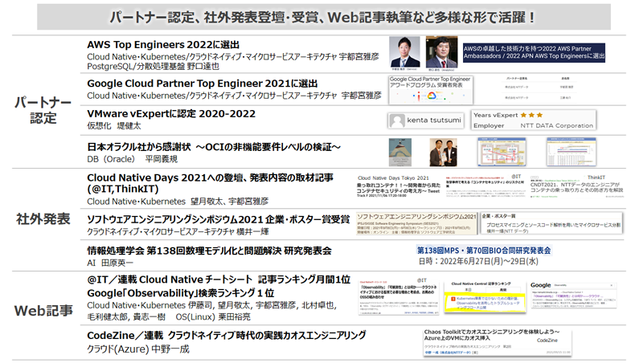Click the slide title banner about パートナー認定、社外発表
The height and width of the screenshot is (363, 627).
(x=323, y=17)
